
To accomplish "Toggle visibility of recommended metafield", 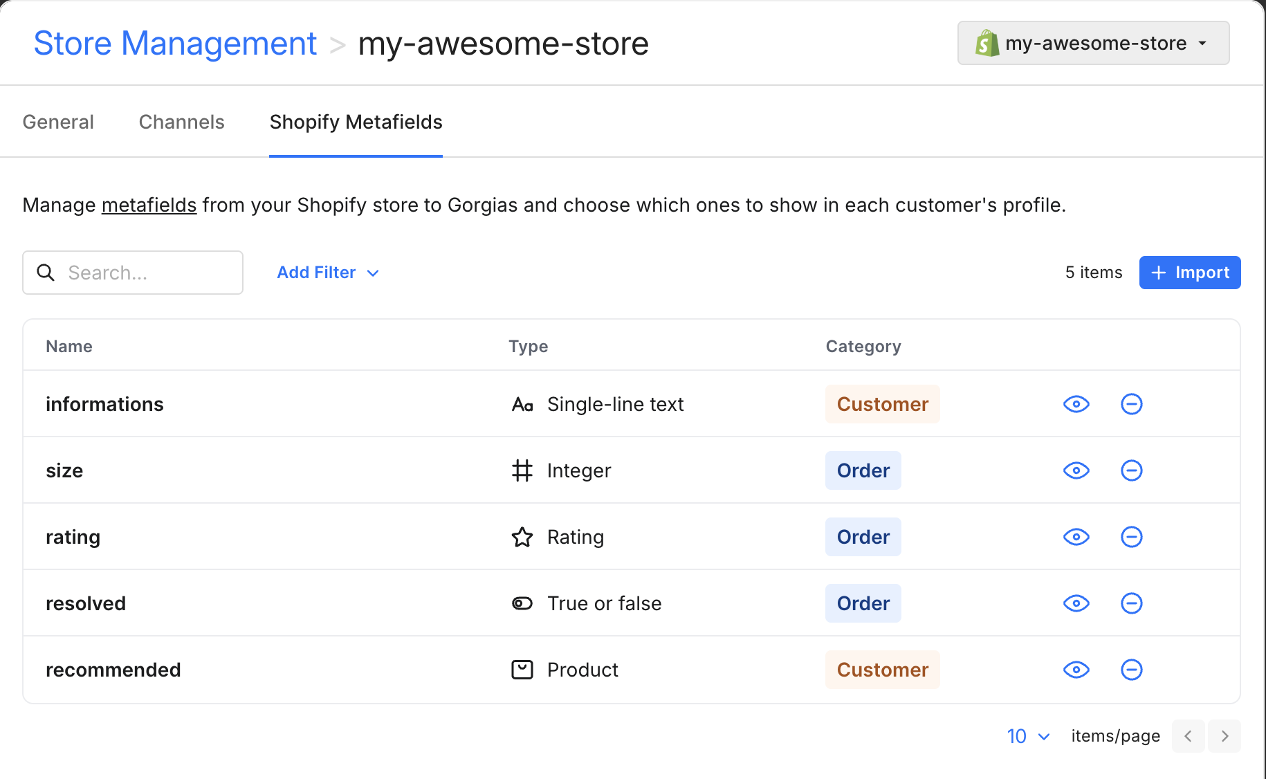I will 1076,670.
